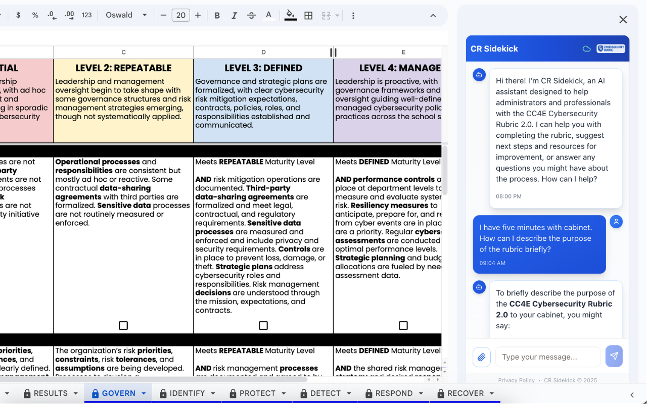Check the Level 2 Repeatable checkbox
Image resolution: width=647 pixels, height=404 pixels.
(123, 326)
